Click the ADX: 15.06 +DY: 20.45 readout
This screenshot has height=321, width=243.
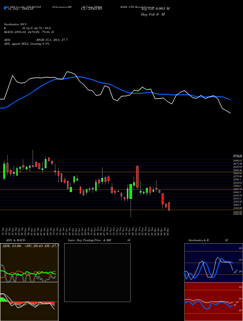31,246
